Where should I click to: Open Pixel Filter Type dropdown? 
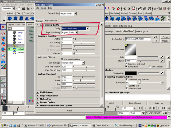pyautogui.click(x=83, y=63)
